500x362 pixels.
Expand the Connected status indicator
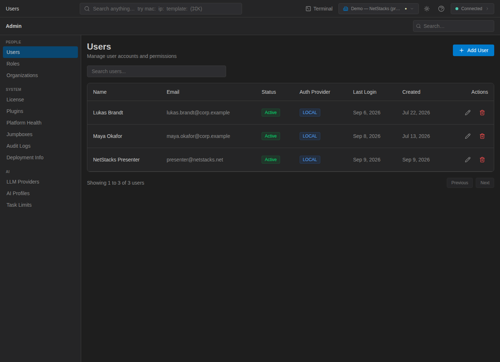pos(472,9)
